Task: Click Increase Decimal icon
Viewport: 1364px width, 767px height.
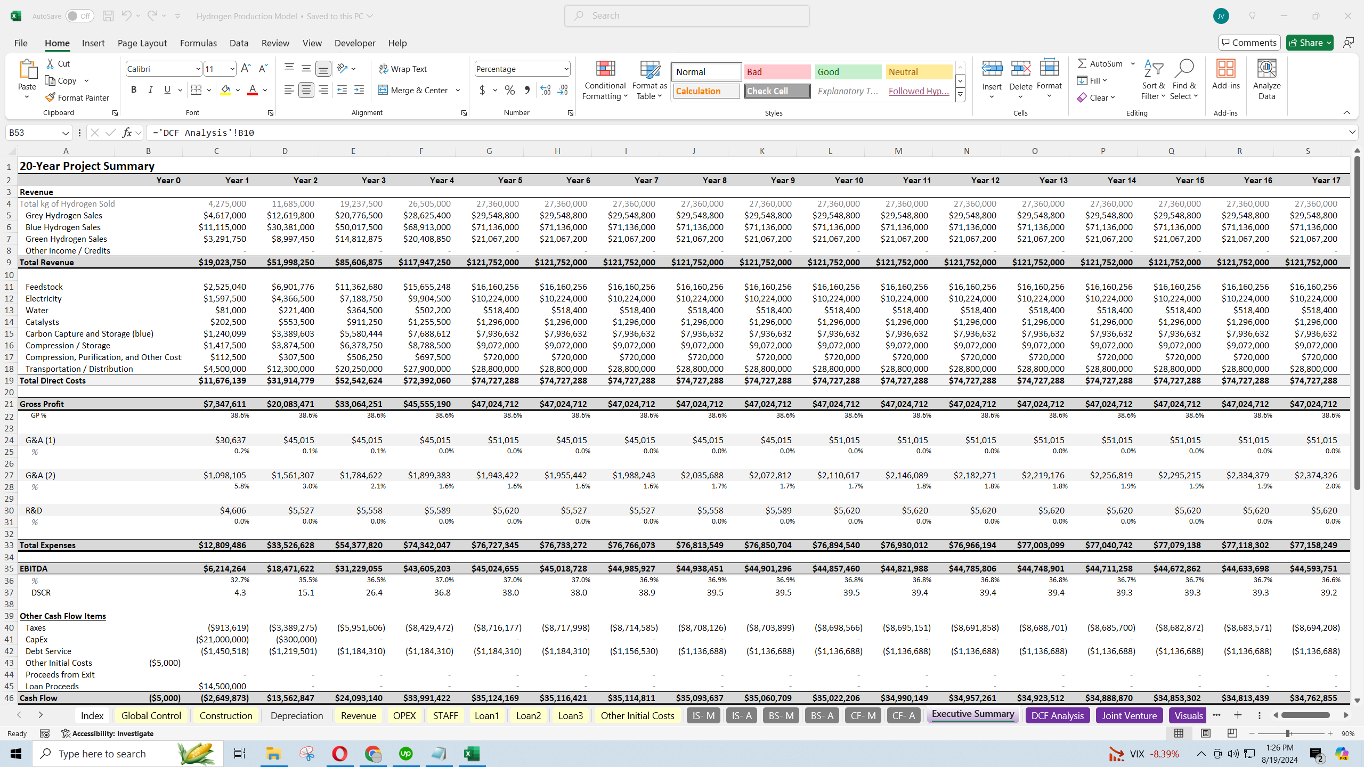Action: (545, 90)
